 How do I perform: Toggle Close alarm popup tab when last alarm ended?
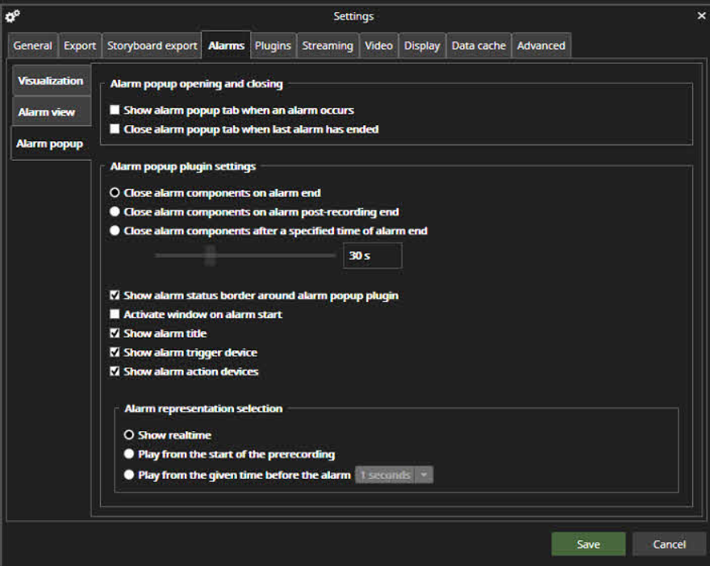click(x=115, y=129)
